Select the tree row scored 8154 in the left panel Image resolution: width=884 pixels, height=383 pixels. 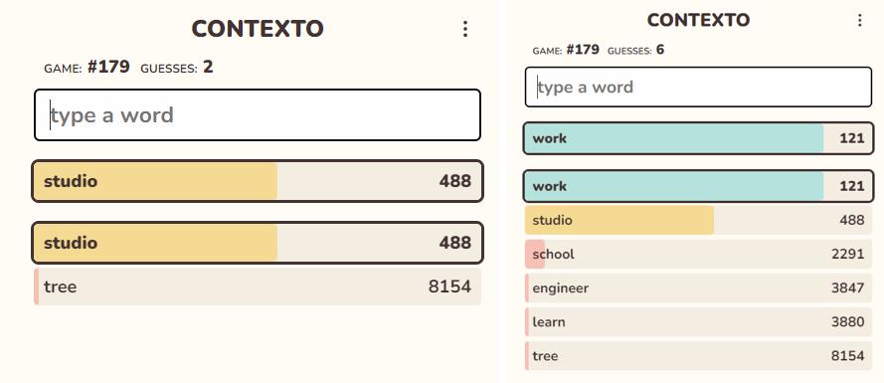[x=258, y=287]
